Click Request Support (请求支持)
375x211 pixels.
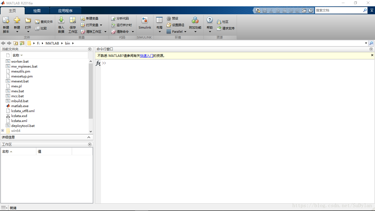point(226,28)
